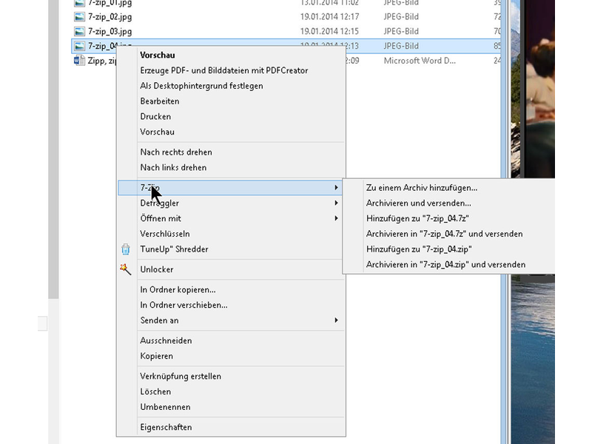
Task: Click the date 19.01.2014 12:15
Action: (x=329, y=31)
